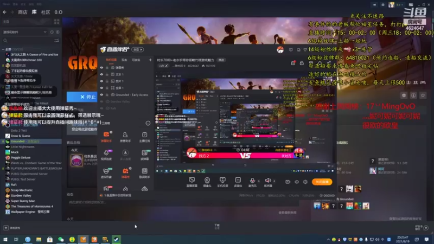
Task: Click the ready-to-play icon in Steam sidebar
Action: (x=58, y=32)
